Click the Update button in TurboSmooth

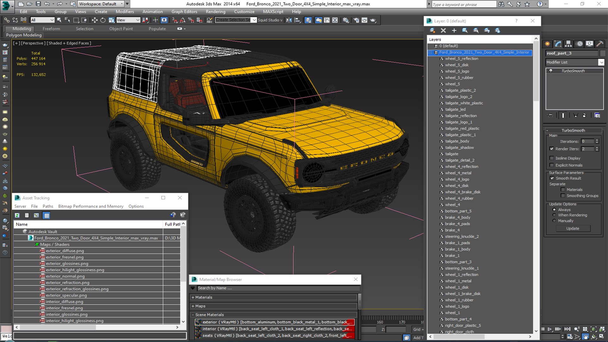coord(573,229)
